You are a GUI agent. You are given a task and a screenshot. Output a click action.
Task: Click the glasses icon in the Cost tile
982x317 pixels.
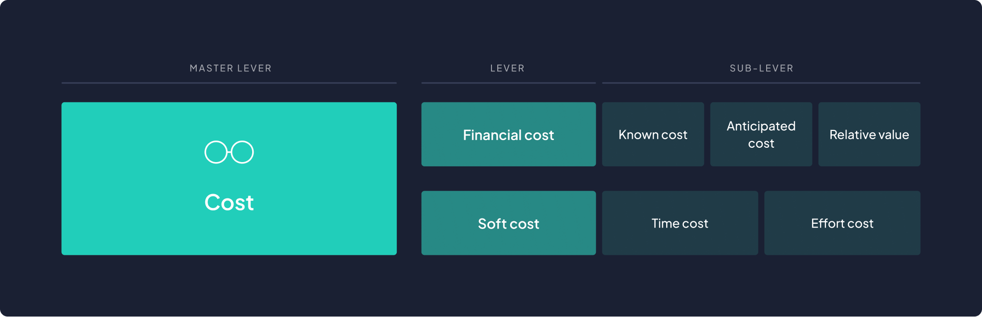tap(229, 152)
